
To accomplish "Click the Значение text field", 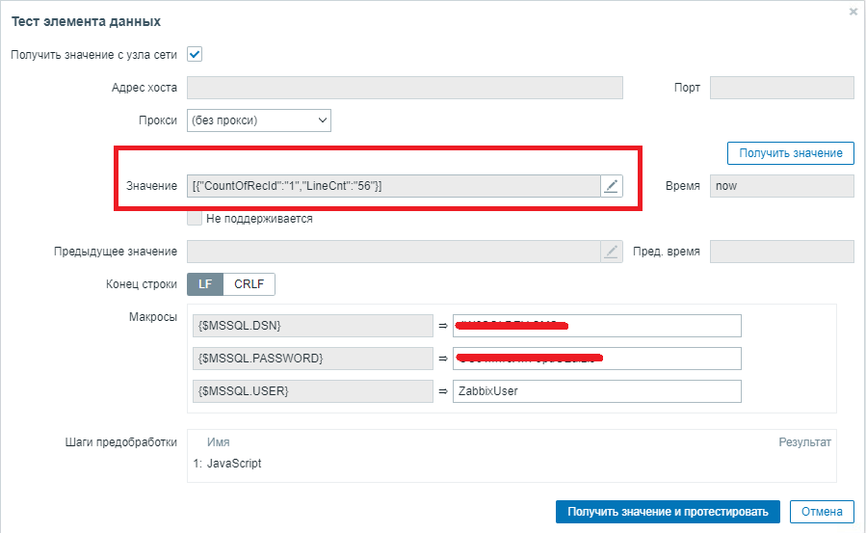I will point(393,186).
